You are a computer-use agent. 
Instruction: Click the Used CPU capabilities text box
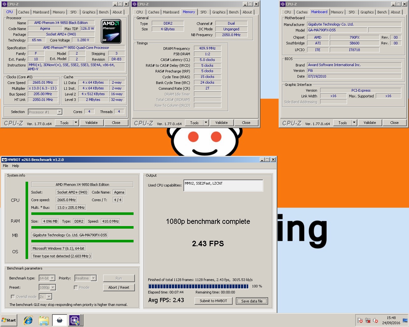223,186
